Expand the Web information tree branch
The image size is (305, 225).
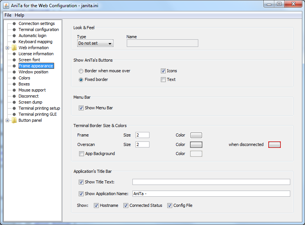pos(8,48)
